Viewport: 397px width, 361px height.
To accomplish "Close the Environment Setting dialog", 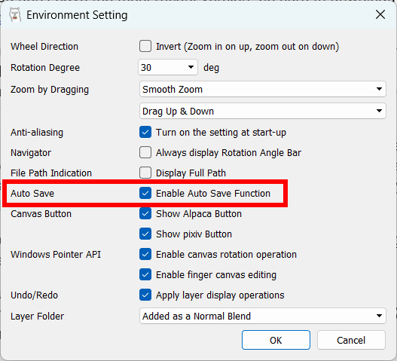I will coord(380,14).
